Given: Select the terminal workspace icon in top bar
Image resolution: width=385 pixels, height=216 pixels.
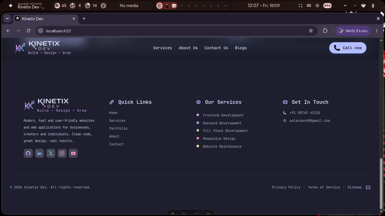Looking at the screenshot, I should (x=167, y=6).
